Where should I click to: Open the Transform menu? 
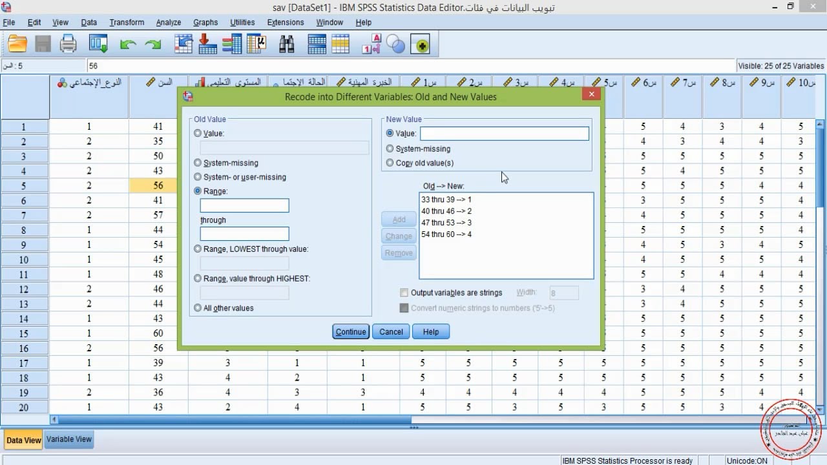click(127, 22)
